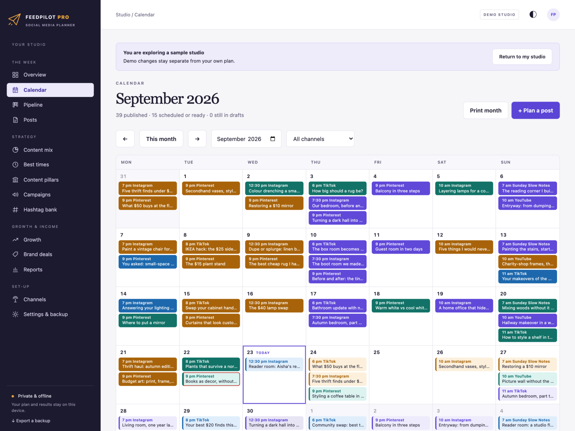The height and width of the screenshot is (431, 575).
Task: Click the Studio breadcrumb link
Action: [x=123, y=15]
